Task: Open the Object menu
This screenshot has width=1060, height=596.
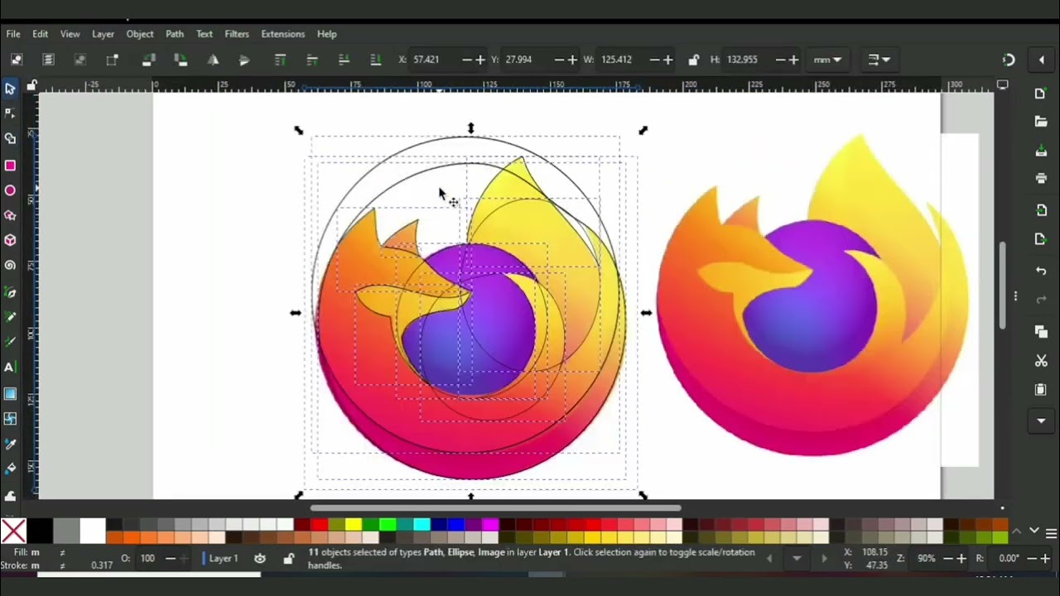Action: pos(139,34)
